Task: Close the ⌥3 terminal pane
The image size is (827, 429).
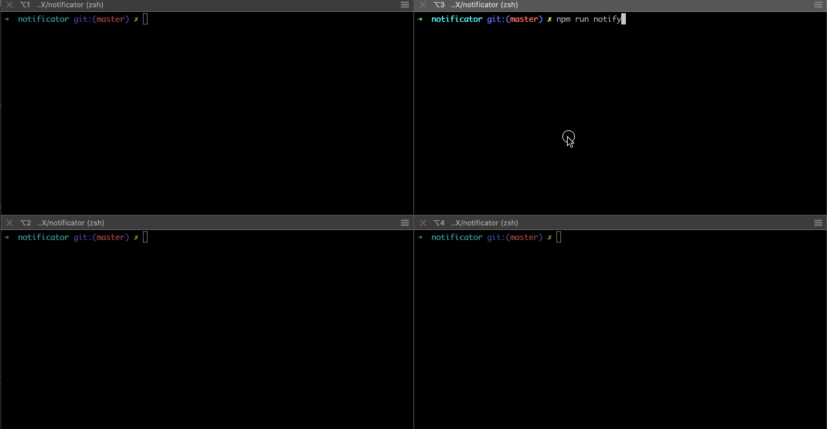Action: point(423,5)
